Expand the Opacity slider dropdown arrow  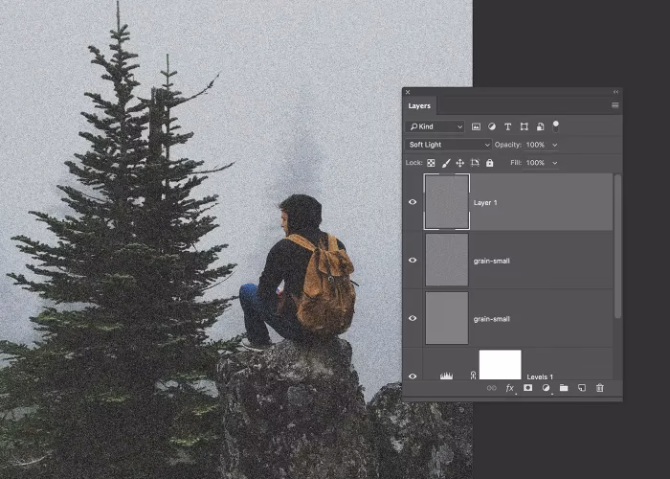coord(554,145)
